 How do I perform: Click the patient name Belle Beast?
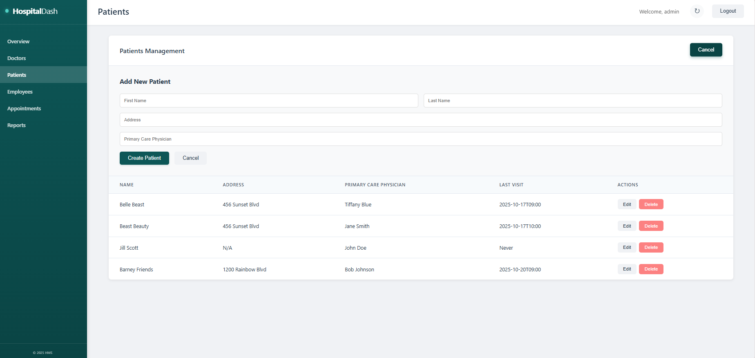pos(132,205)
